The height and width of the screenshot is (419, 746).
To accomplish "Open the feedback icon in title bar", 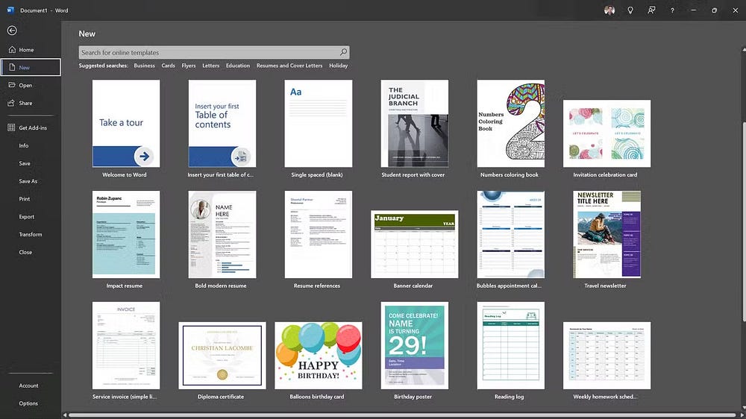I will 651,10.
